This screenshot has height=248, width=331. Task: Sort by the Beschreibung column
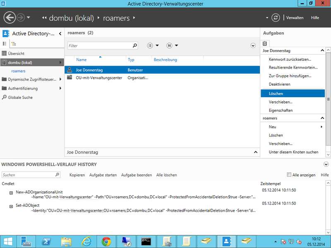point(165,60)
